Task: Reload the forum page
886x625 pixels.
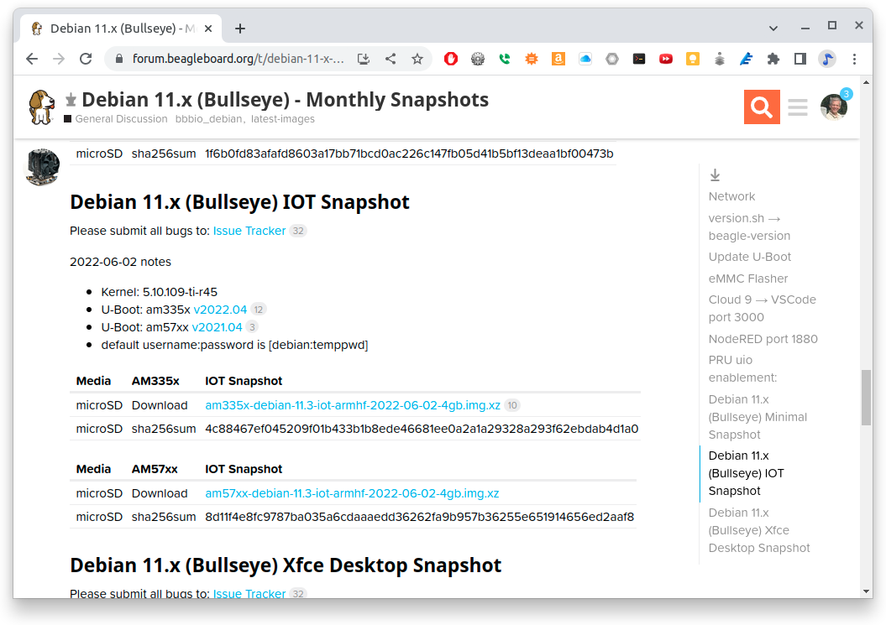Action: (x=87, y=59)
